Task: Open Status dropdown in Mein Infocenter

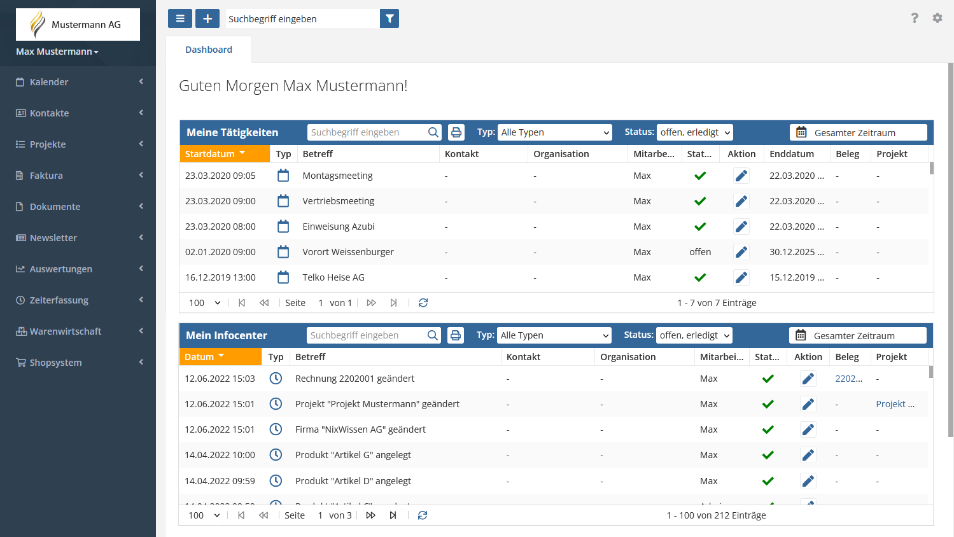Action: pyautogui.click(x=694, y=335)
